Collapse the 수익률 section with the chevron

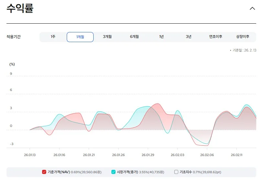[252, 8]
